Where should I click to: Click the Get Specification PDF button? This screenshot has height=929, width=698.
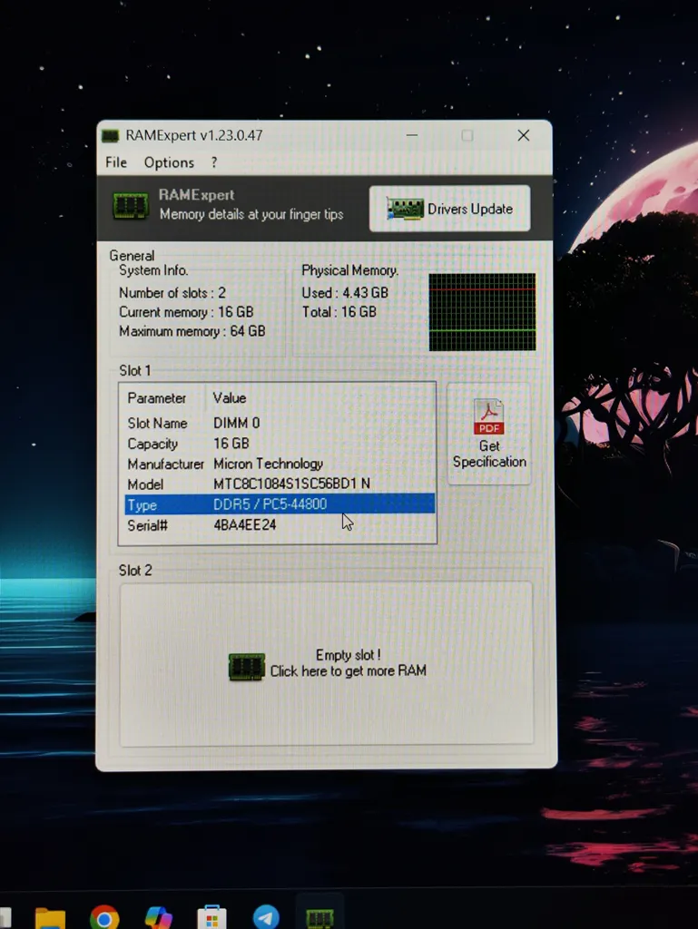tap(489, 434)
